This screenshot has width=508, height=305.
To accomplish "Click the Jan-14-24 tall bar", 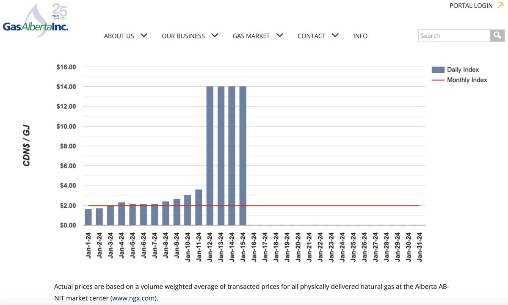I will click(x=232, y=156).
